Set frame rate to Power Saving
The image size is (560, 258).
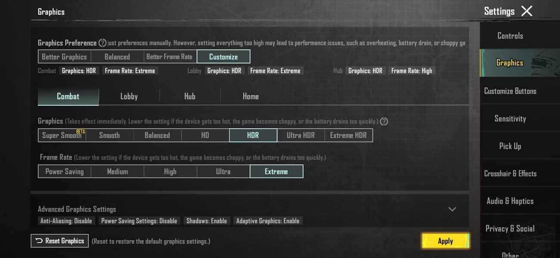65,172
